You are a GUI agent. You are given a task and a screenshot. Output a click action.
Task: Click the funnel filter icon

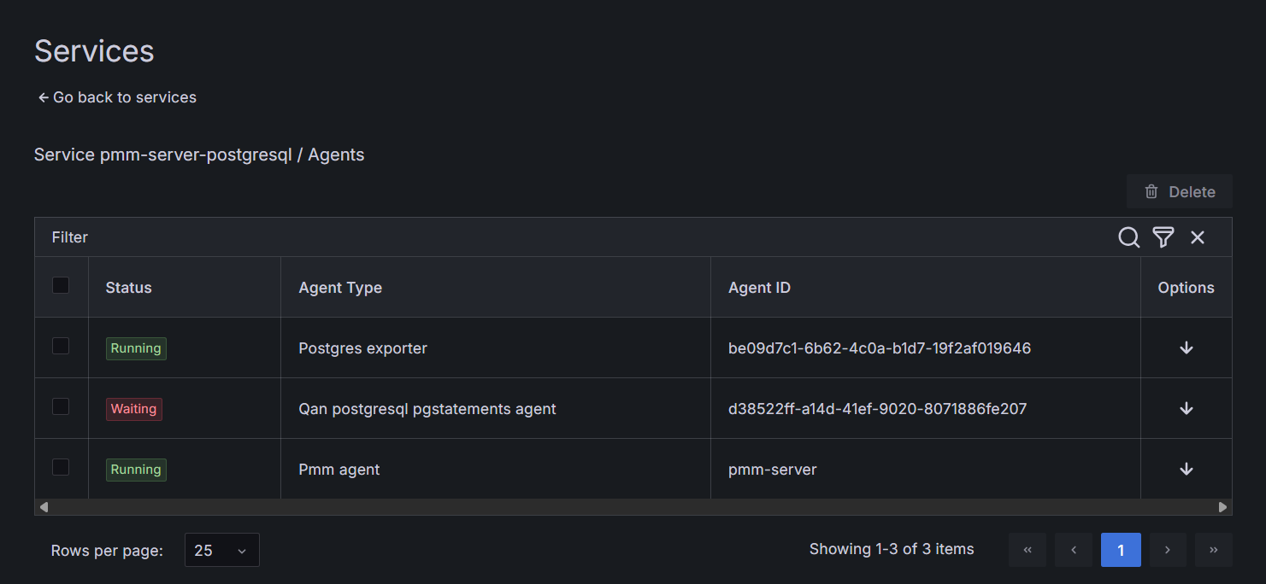click(1163, 237)
